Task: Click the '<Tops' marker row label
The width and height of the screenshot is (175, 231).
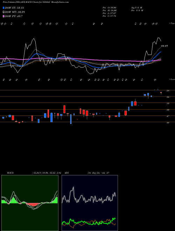Action: [172, 23]
